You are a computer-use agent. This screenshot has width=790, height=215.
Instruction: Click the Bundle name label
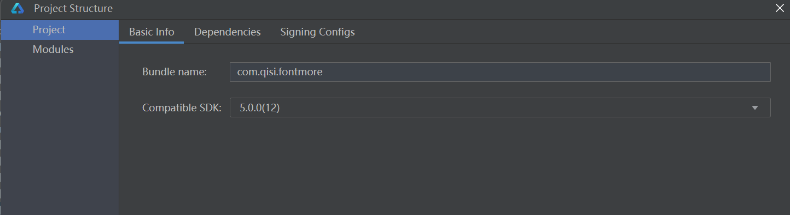tap(175, 72)
